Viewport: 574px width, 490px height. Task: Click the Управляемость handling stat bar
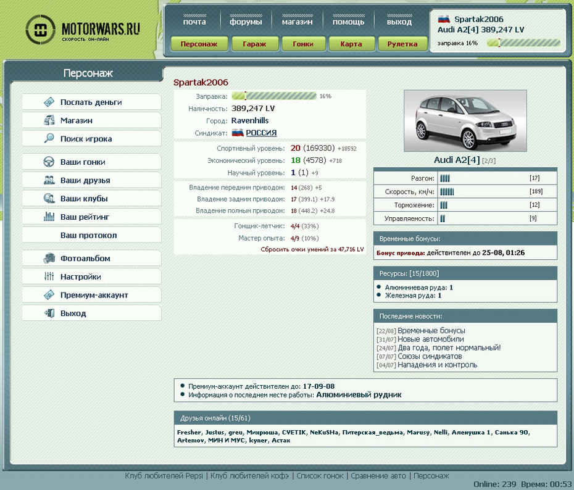(443, 218)
